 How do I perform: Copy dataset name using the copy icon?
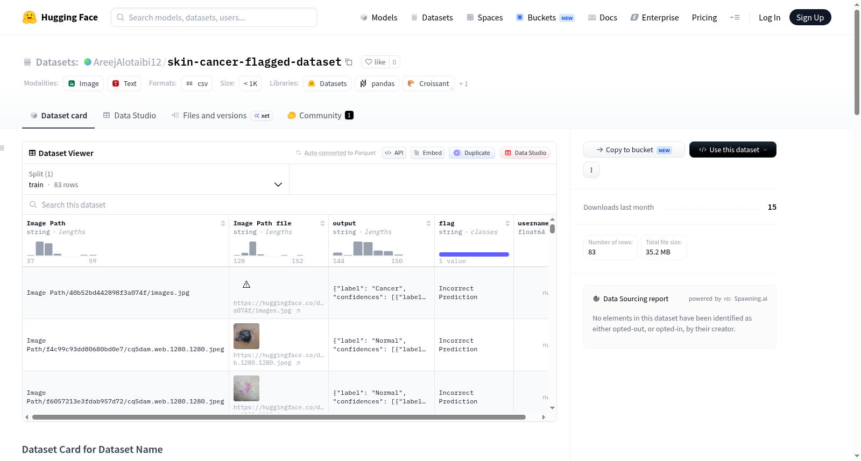click(x=349, y=62)
